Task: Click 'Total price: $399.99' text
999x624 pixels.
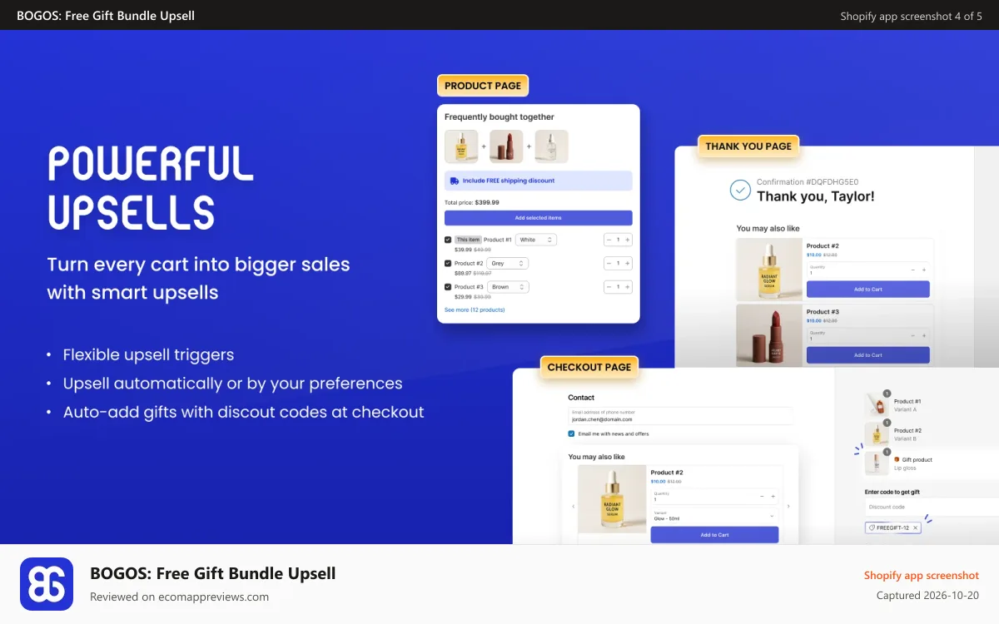Action: tap(472, 202)
